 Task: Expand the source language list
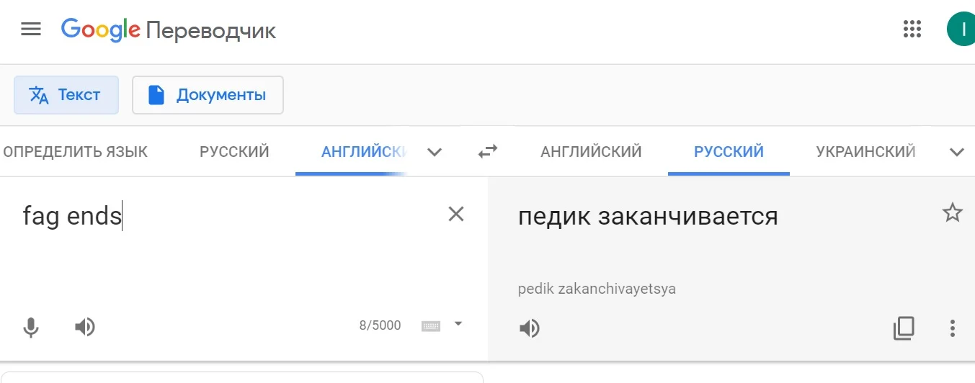434,152
